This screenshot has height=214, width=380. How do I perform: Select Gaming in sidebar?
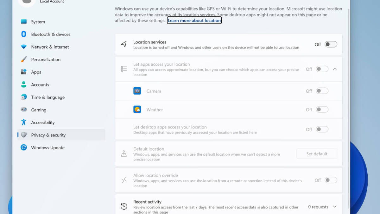click(x=61, y=110)
